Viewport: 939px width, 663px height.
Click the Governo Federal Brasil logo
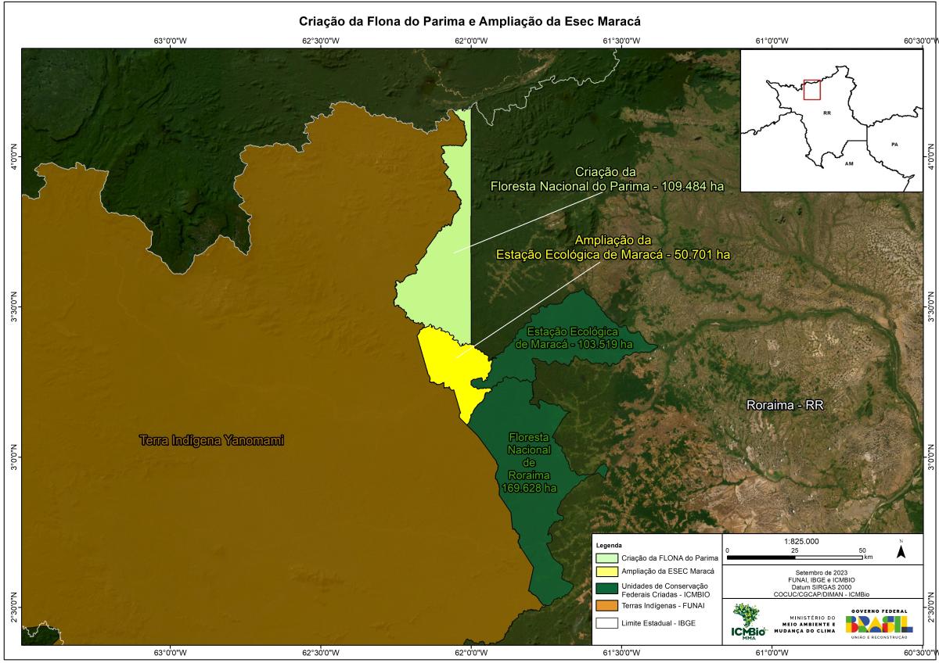point(878,622)
